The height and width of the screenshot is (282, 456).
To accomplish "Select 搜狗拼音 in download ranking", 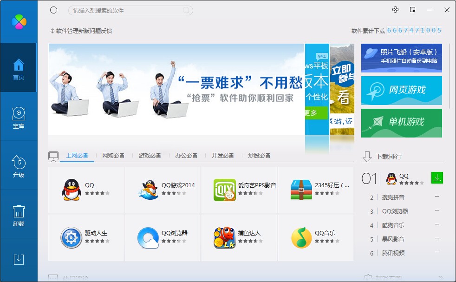I will coord(393,197).
